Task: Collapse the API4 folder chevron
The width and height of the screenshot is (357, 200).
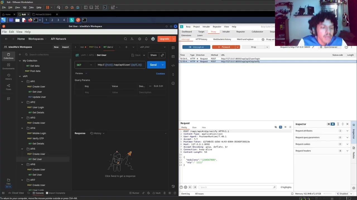Action: point(22,128)
